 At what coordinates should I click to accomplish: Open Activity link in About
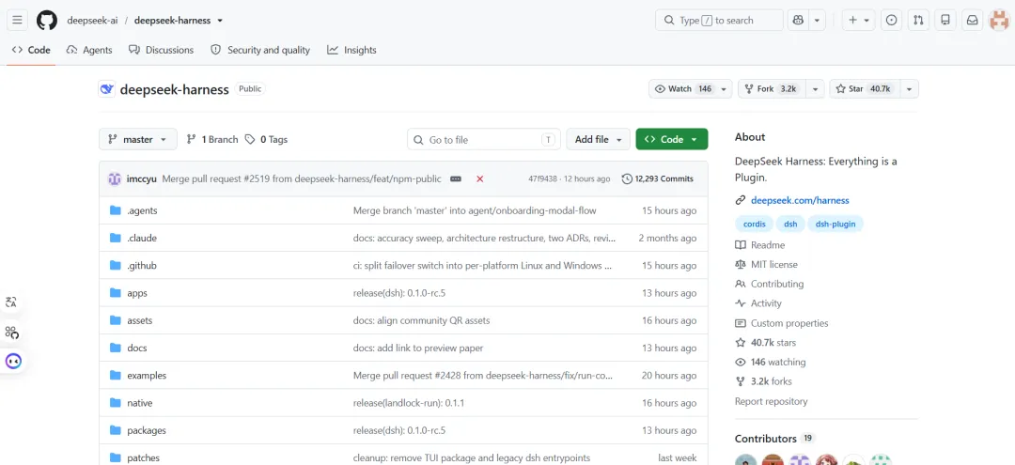pyautogui.click(x=758, y=303)
